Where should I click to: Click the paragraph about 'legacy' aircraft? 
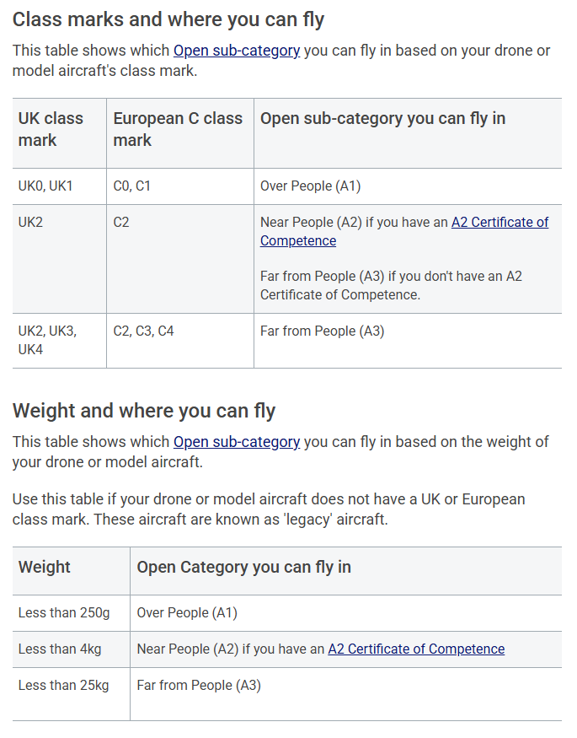pyautogui.click(x=268, y=509)
